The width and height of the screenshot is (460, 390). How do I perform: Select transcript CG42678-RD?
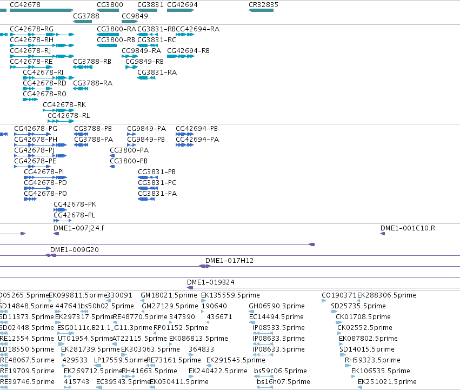pyautogui.click(x=44, y=83)
